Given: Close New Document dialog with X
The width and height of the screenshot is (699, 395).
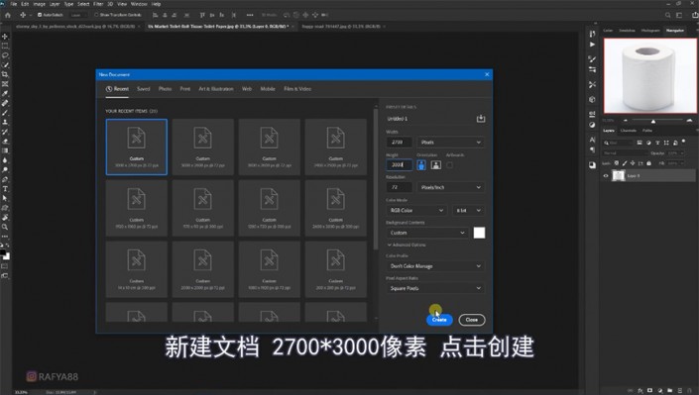Looking at the screenshot, I should [x=487, y=74].
